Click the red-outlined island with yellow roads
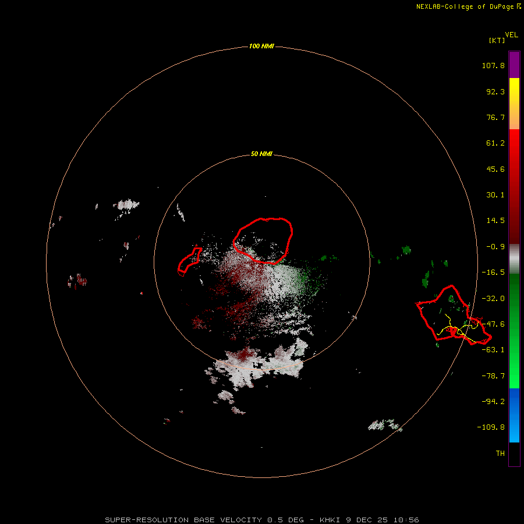Image resolution: width=524 pixels, height=524 pixels. tap(454, 315)
